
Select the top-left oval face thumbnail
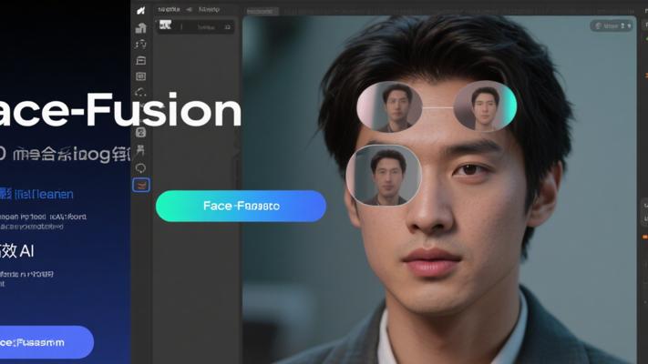[x=389, y=106]
